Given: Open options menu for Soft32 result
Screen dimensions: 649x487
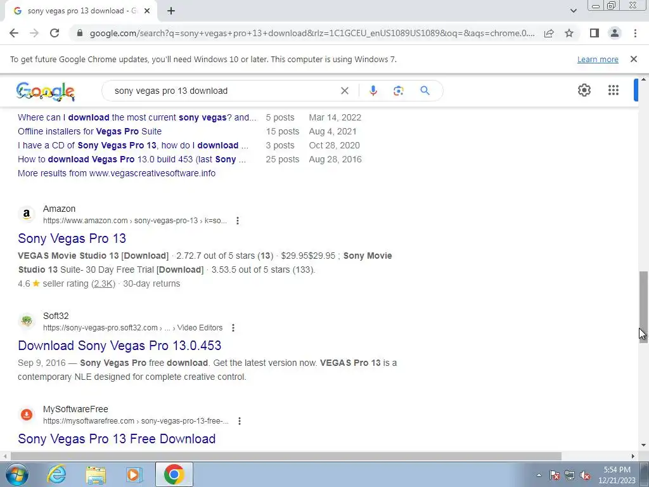Looking at the screenshot, I should pyautogui.click(x=233, y=328).
